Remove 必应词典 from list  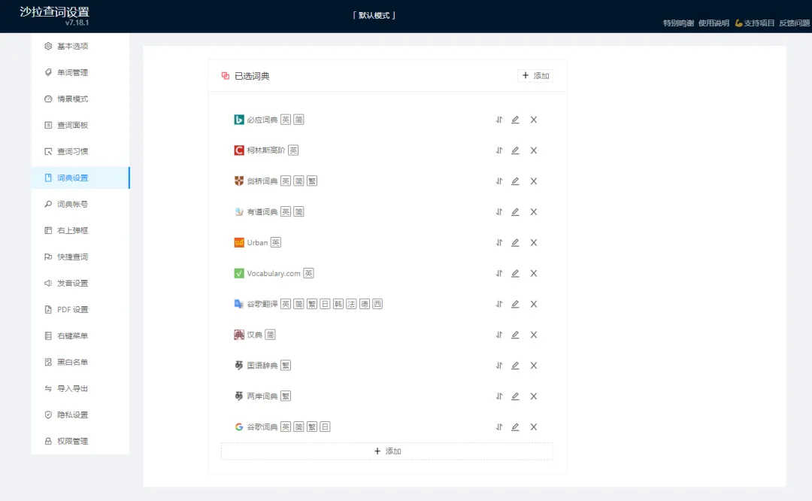533,120
